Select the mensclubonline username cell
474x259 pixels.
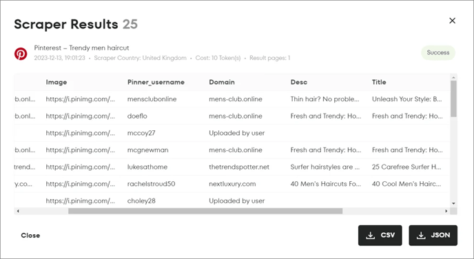152,99
